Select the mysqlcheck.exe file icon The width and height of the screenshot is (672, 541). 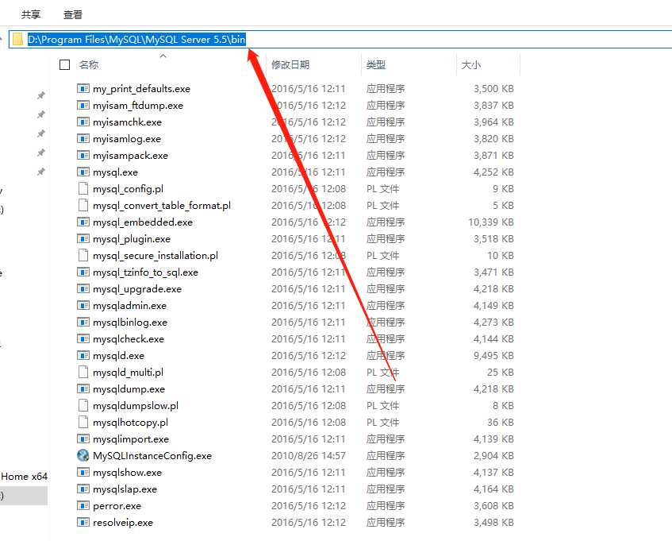(83, 339)
